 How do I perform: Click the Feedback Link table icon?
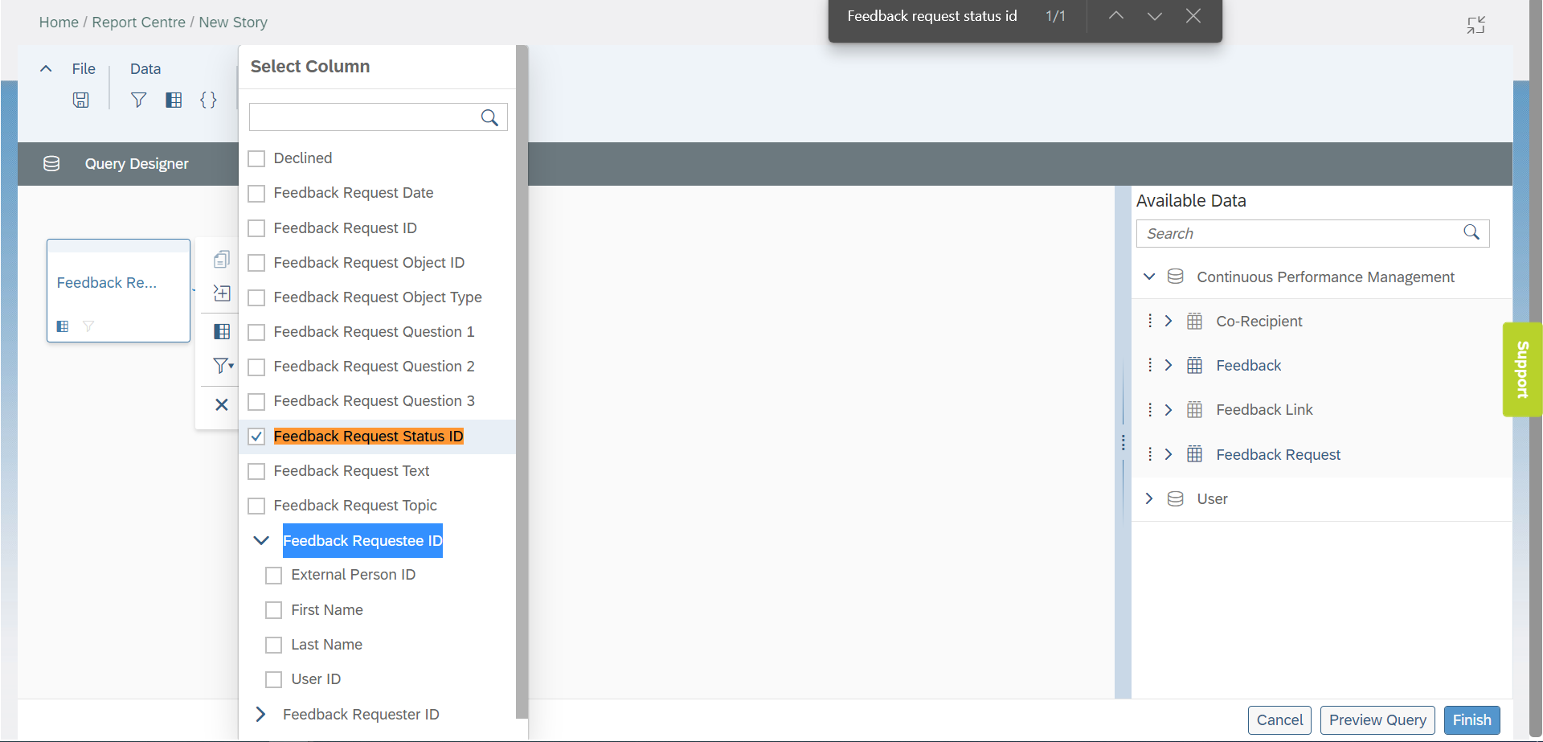[x=1195, y=410]
